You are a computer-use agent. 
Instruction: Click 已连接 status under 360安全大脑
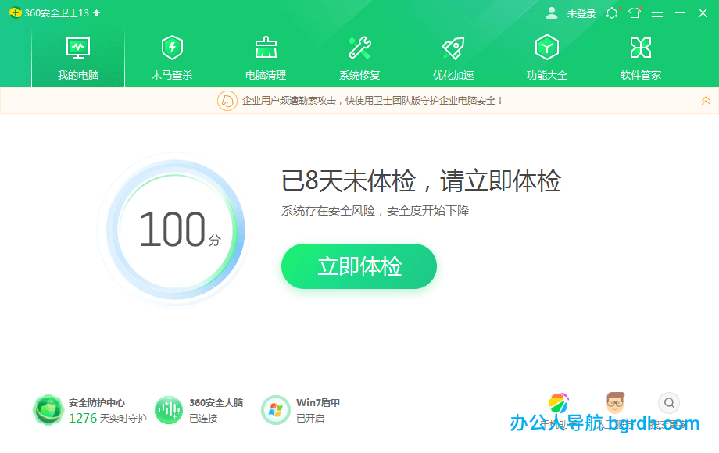(204, 418)
